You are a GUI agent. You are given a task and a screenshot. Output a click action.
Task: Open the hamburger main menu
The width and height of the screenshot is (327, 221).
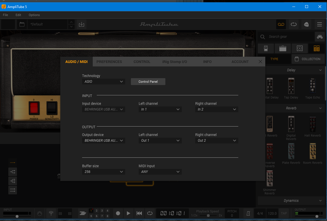pyautogui.click(x=320, y=24)
